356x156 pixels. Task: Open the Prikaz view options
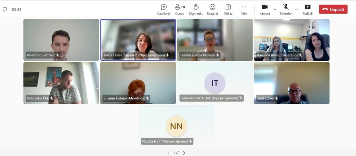point(228,9)
